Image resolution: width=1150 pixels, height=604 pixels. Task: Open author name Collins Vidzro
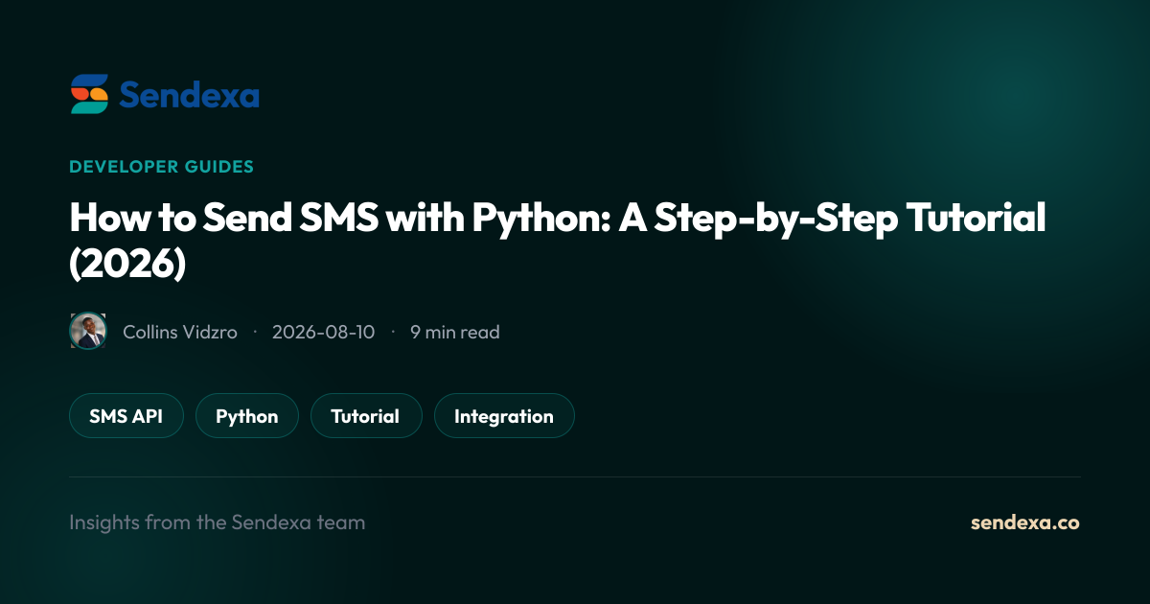[180, 332]
